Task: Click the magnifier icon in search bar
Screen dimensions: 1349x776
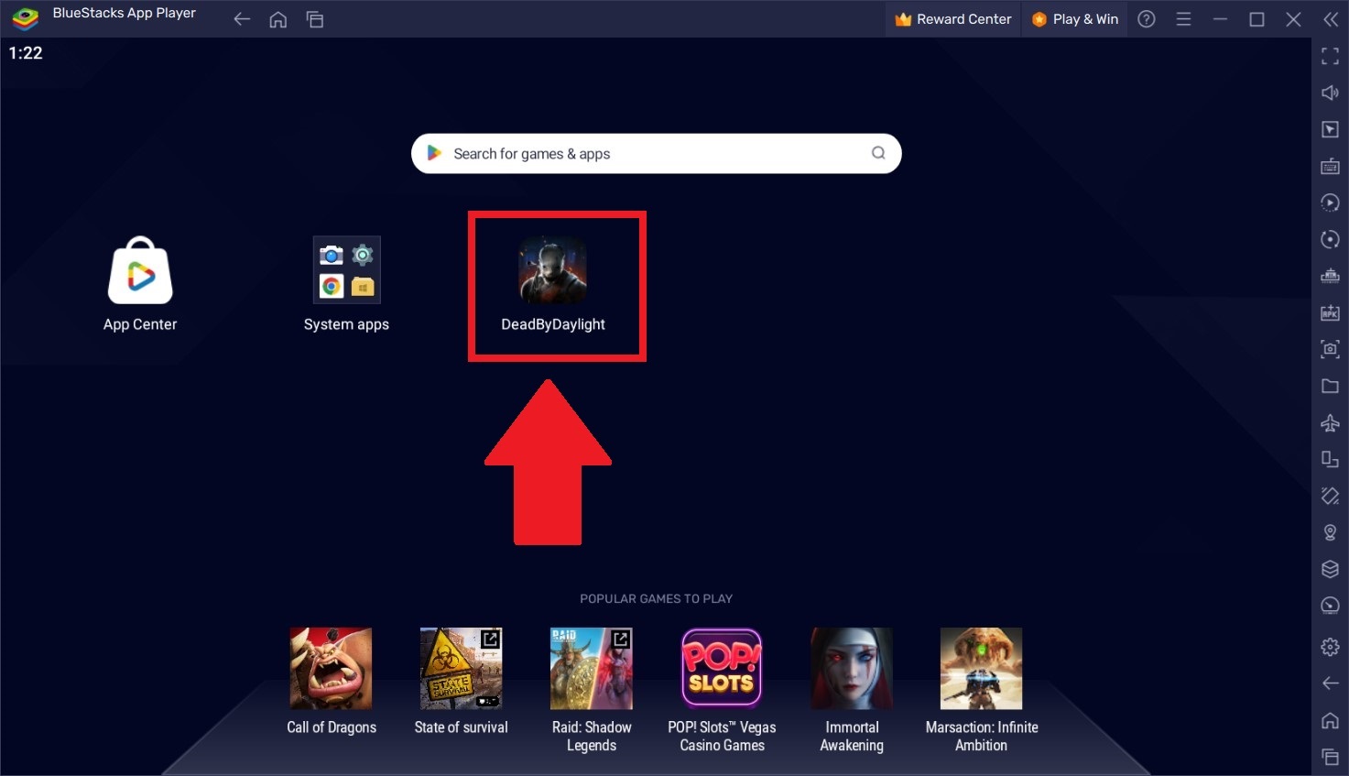Action: pos(878,153)
